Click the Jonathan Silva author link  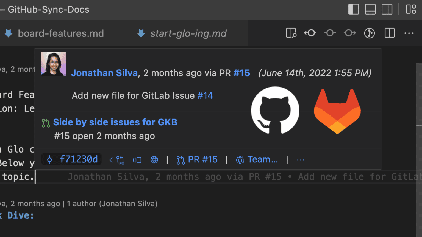[104, 73]
